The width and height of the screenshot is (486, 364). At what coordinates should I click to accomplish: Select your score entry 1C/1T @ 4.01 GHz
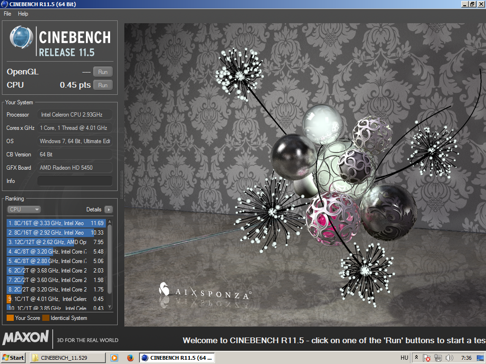click(56, 299)
